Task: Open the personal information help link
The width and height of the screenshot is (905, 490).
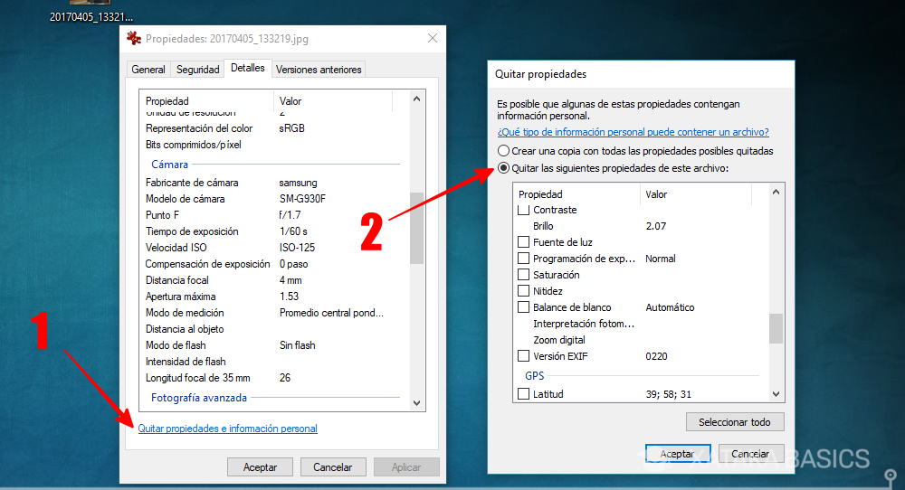Action: 633,132
